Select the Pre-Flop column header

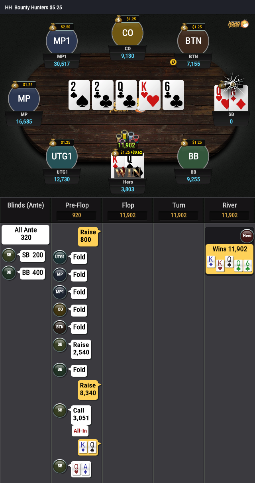point(77,205)
